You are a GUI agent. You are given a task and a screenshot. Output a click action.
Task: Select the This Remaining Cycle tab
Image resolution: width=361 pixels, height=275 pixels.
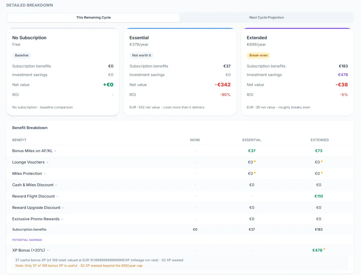click(93, 17)
